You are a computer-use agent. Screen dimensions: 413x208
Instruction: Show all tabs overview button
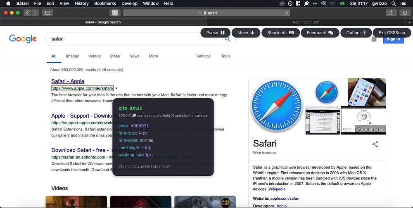pyautogui.click(x=405, y=13)
